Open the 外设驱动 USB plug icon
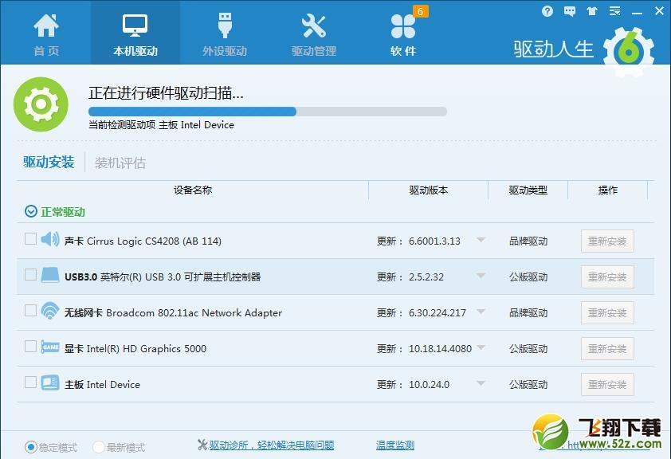The width and height of the screenshot is (671, 459). [x=225, y=25]
